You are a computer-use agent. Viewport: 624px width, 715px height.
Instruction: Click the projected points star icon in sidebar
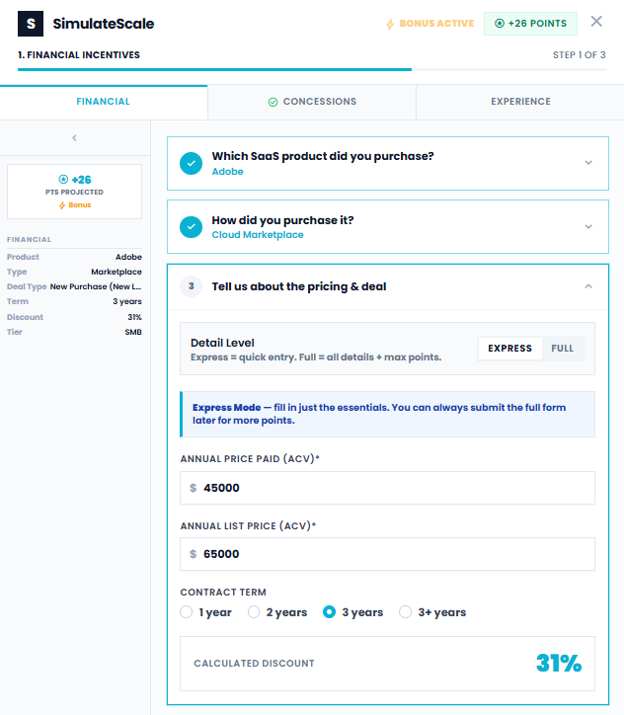pyautogui.click(x=63, y=180)
